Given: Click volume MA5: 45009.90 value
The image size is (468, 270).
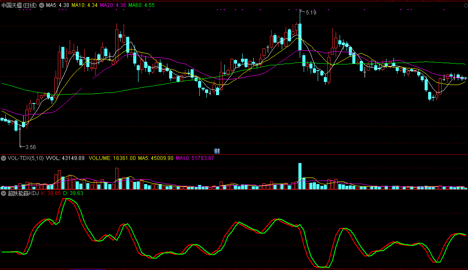Looking at the screenshot, I should (x=156, y=158).
